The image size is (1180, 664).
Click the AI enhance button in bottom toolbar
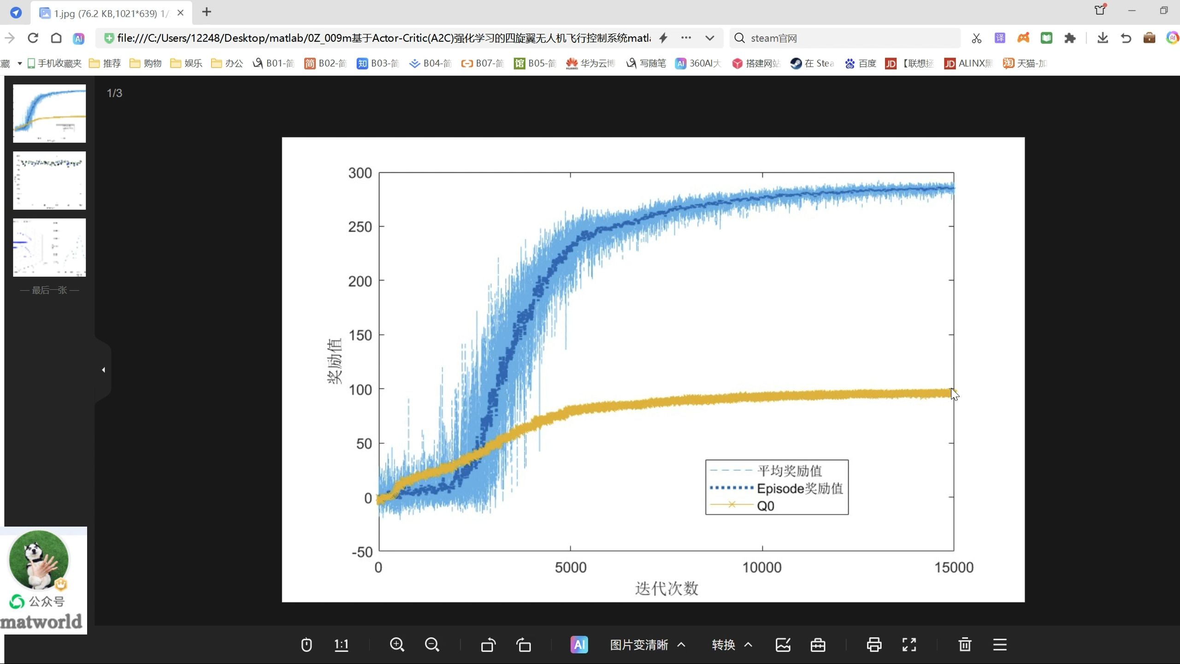point(579,645)
